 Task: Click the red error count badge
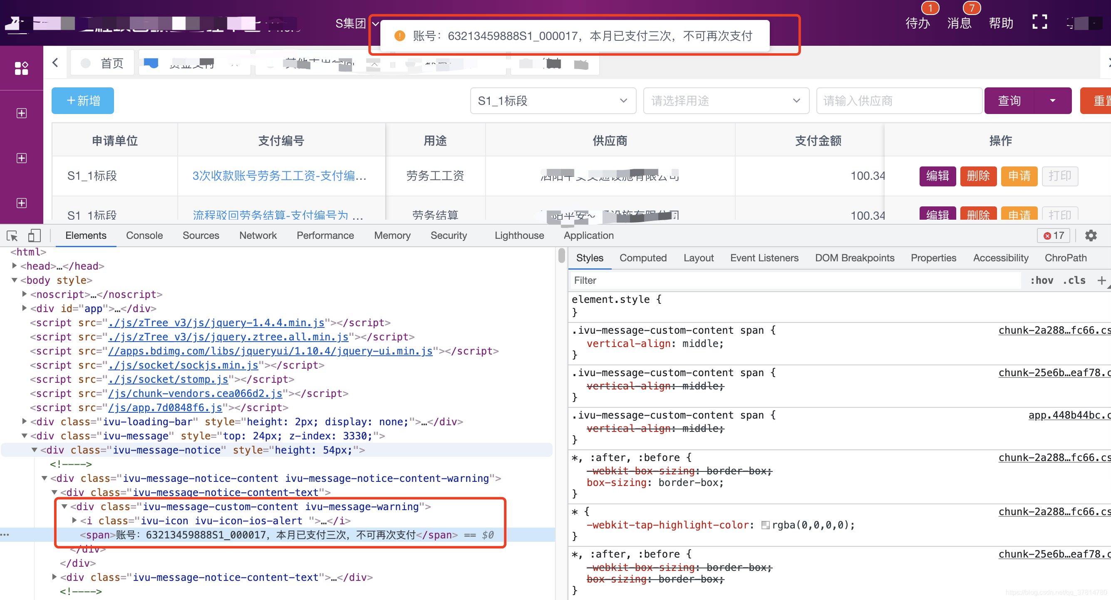click(1053, 236)
